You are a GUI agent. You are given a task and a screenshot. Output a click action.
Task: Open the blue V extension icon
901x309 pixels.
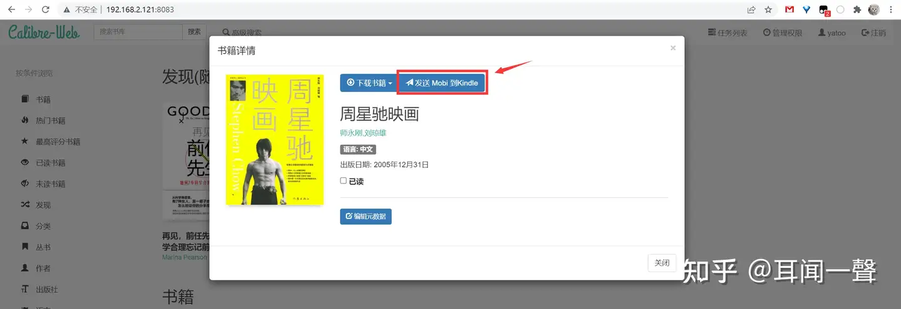pyautogui.click(x=807, y=10)
